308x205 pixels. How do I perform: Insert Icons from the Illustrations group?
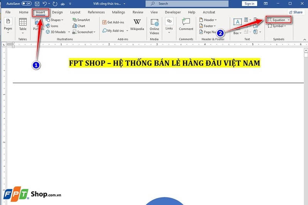pos(52,26)
